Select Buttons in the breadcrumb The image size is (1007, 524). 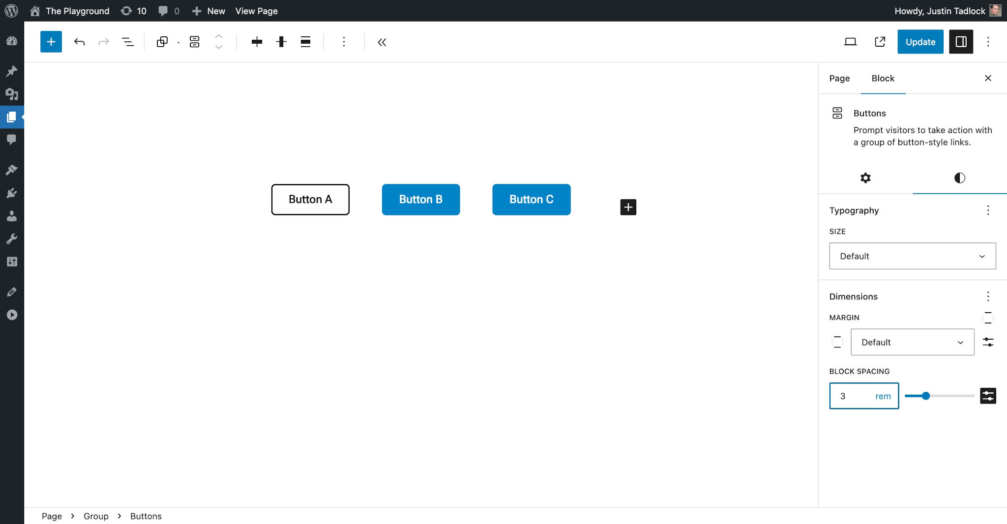(146, 516)
